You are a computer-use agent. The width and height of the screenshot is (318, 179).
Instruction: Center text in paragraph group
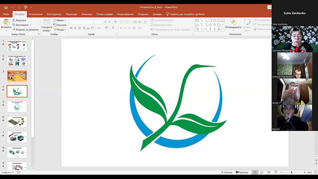pyautogui.click(x=125, y=28)
